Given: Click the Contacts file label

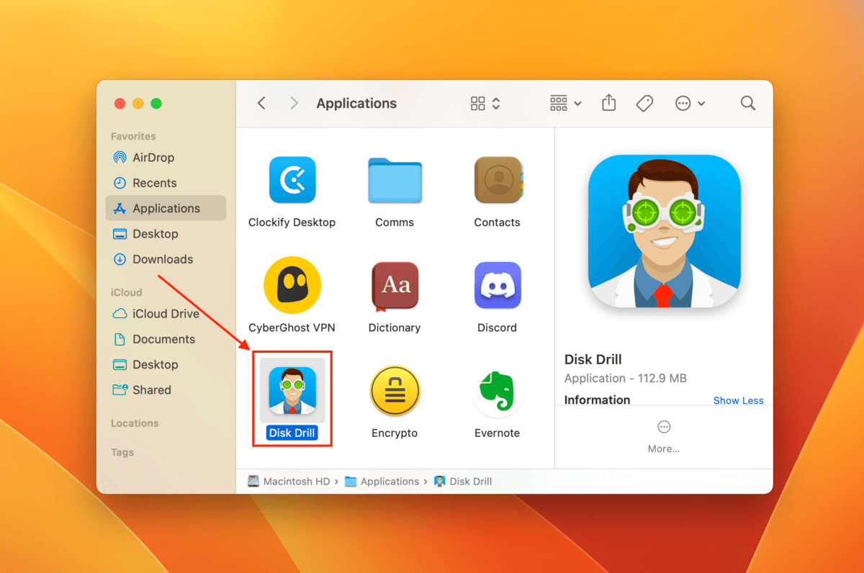Looking at the screenshot, I should pos(498,222).
